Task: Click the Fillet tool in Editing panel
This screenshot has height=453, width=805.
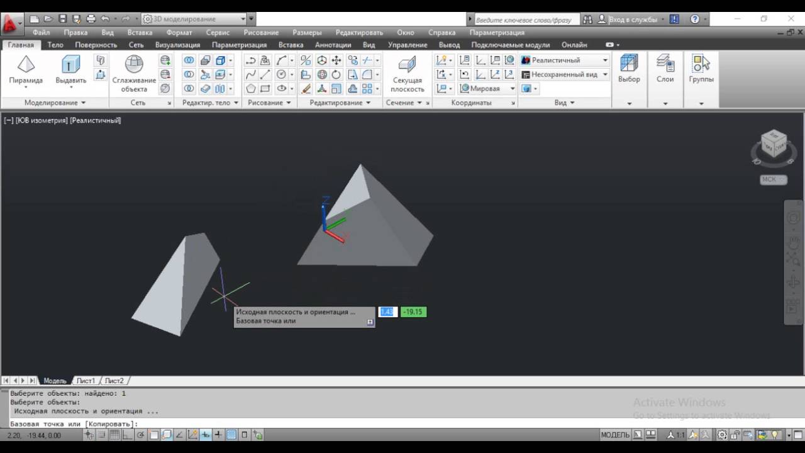Action: point(366,75)
